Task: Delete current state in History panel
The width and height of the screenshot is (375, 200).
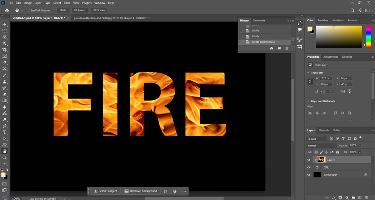Action: pos(287,48)
